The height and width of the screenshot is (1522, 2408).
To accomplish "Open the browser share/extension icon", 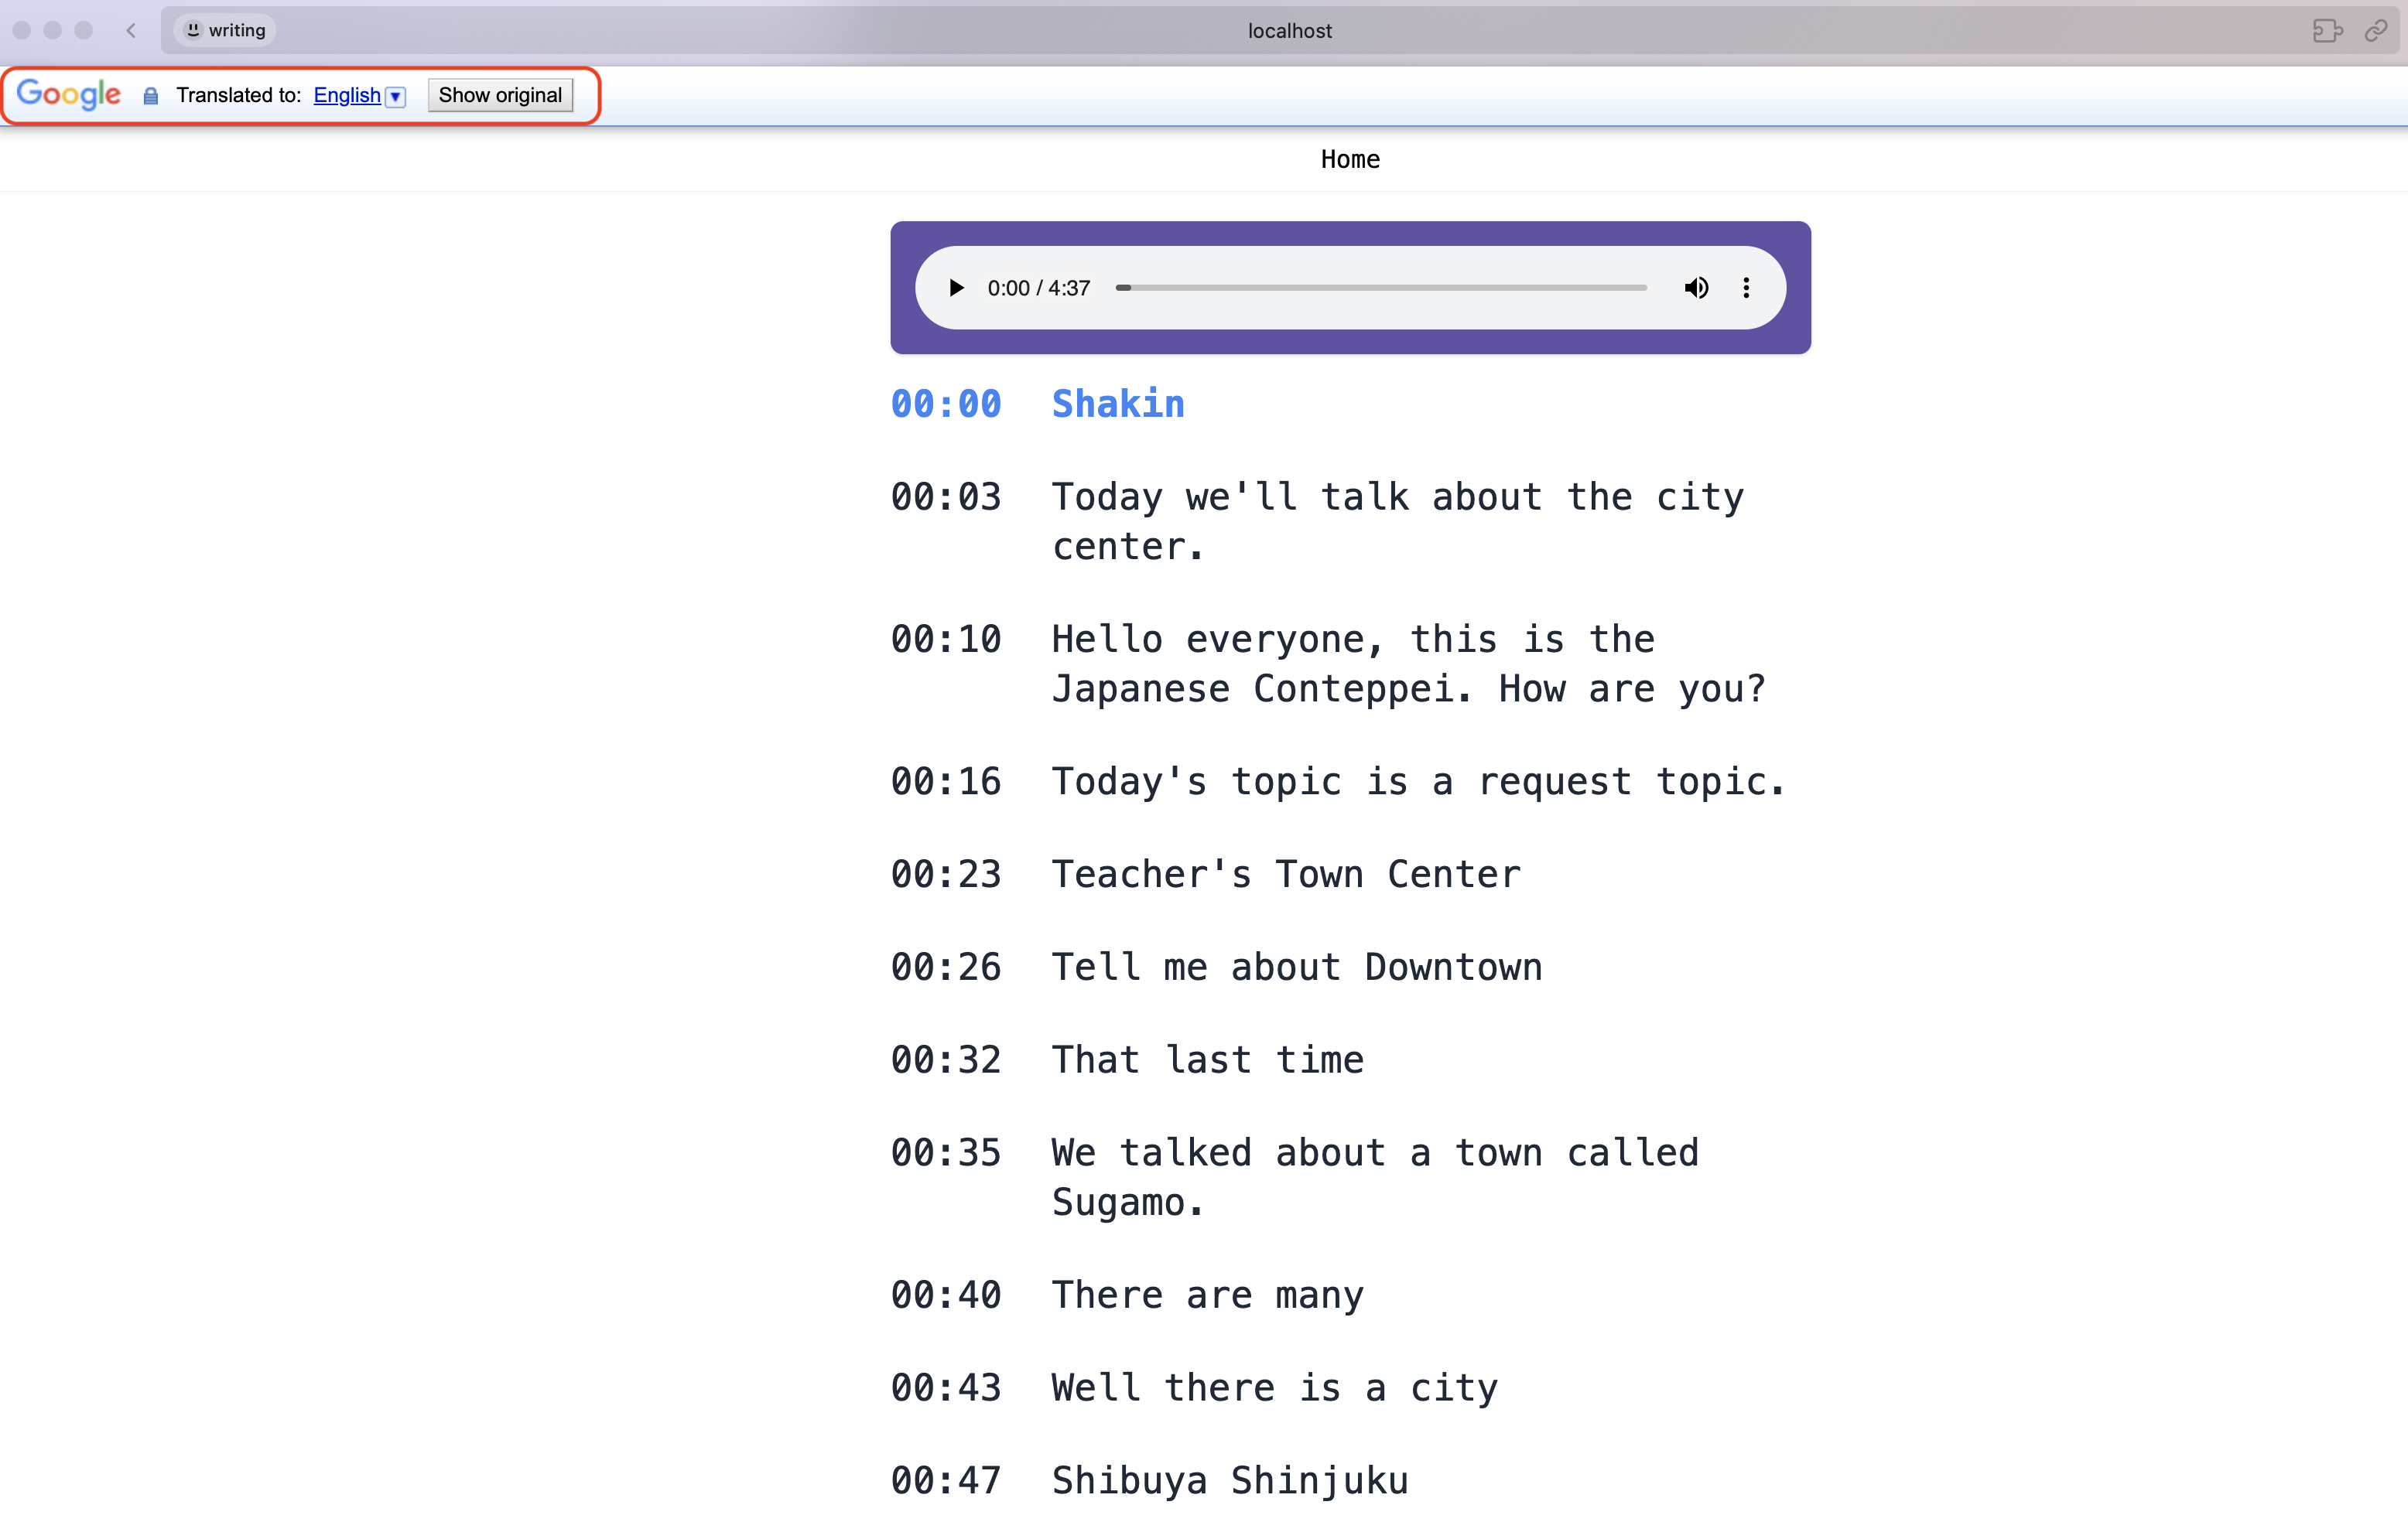I will click(x=2327, y=30).
